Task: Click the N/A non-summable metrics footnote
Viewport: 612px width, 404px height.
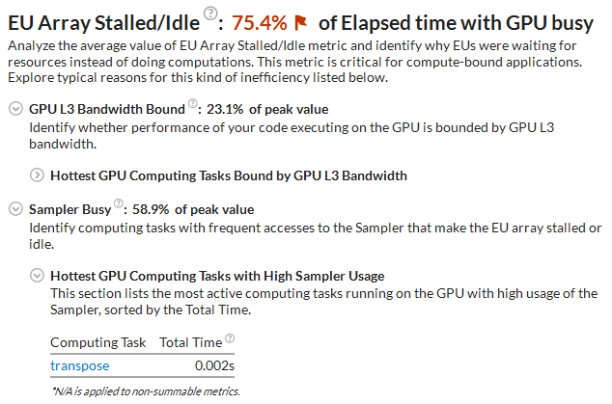Action: coord(144,391)
